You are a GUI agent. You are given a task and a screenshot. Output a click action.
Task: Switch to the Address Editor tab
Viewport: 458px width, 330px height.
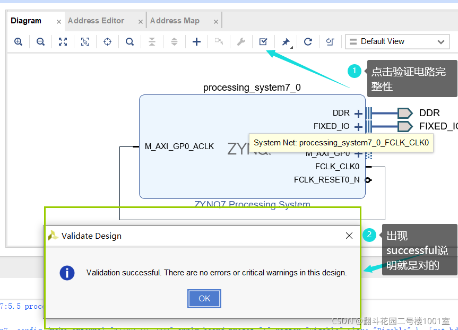click(96, 21)
